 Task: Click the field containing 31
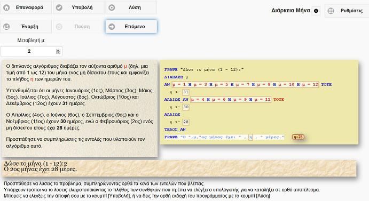(186, 92)
